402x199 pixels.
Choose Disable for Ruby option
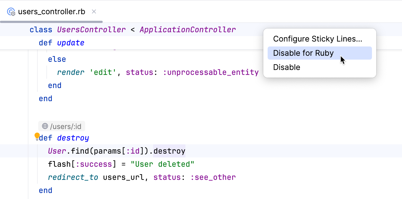(x=303, y=53)
